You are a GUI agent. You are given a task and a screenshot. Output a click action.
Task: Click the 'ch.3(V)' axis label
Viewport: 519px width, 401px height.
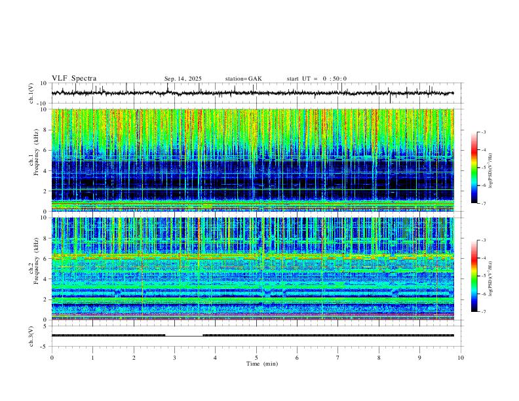[31, 337]
